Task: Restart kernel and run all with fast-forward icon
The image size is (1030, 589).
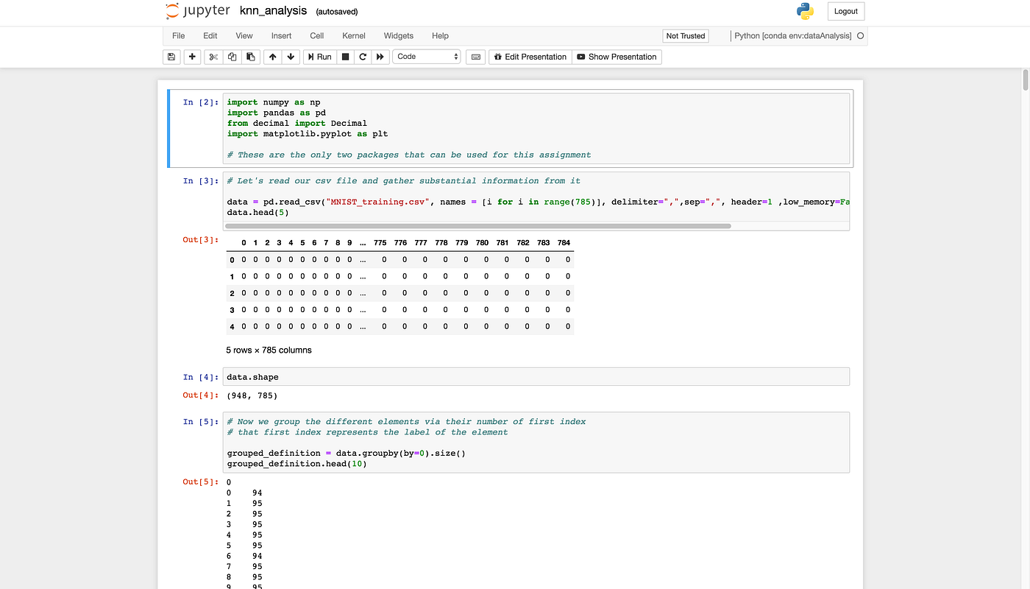Action: click(x=380, y=57)
